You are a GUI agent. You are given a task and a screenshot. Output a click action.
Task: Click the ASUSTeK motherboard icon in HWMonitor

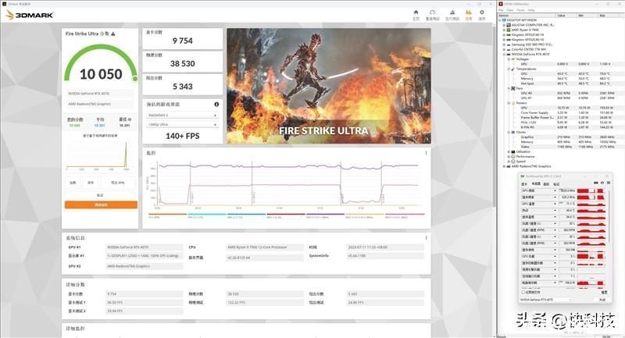[x=509, y=25]
